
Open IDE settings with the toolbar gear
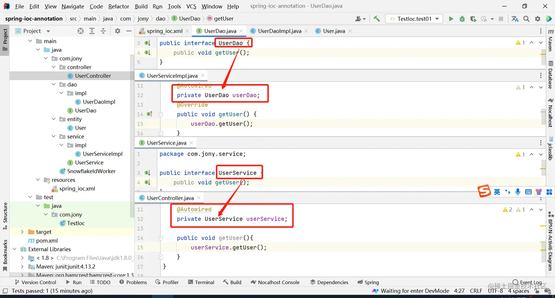[x=538, y=19]
